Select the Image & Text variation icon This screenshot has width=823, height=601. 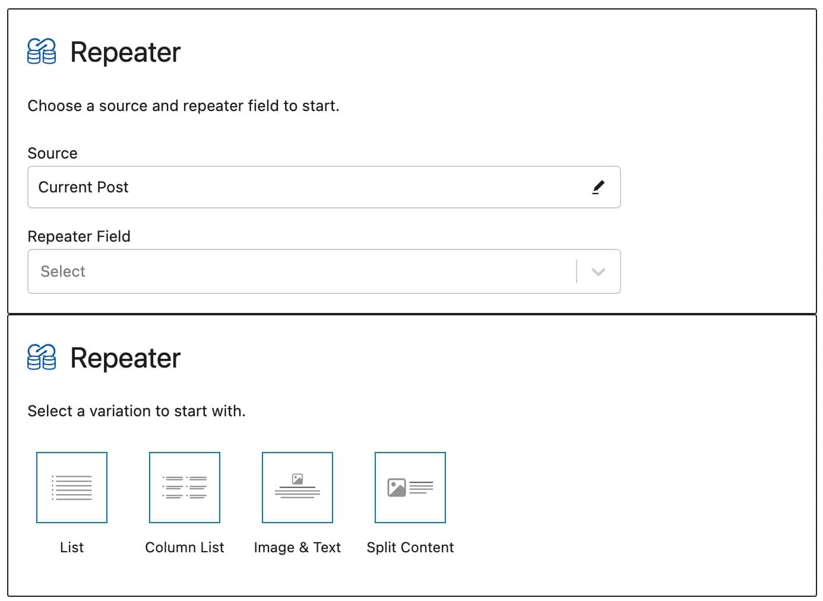pyautogui.click(x=297, y=488)
